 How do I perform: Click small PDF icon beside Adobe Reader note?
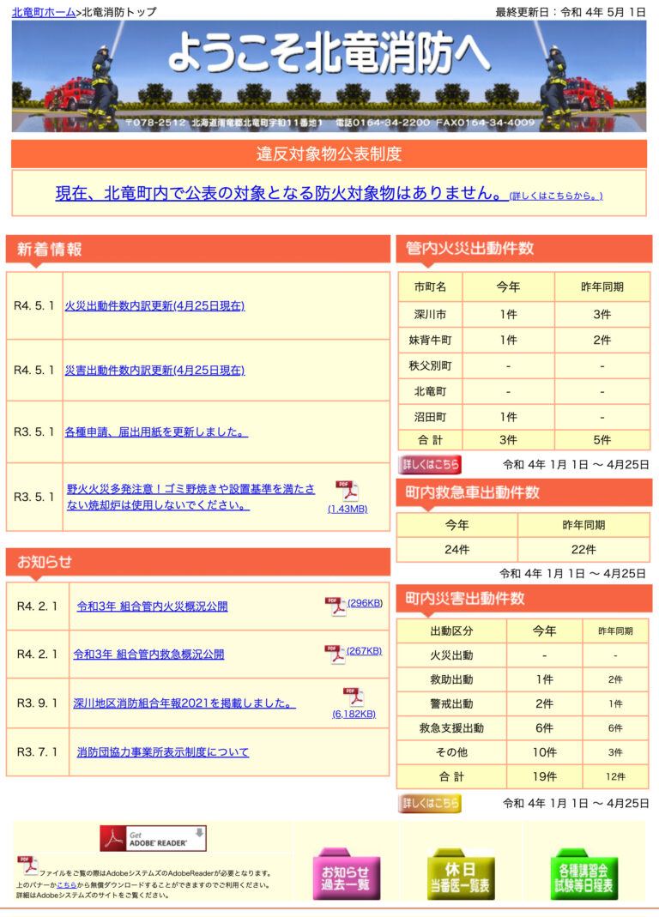(27, 865)
